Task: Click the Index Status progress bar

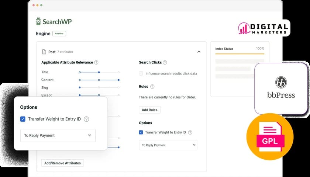Action: (x=240, y=54)
